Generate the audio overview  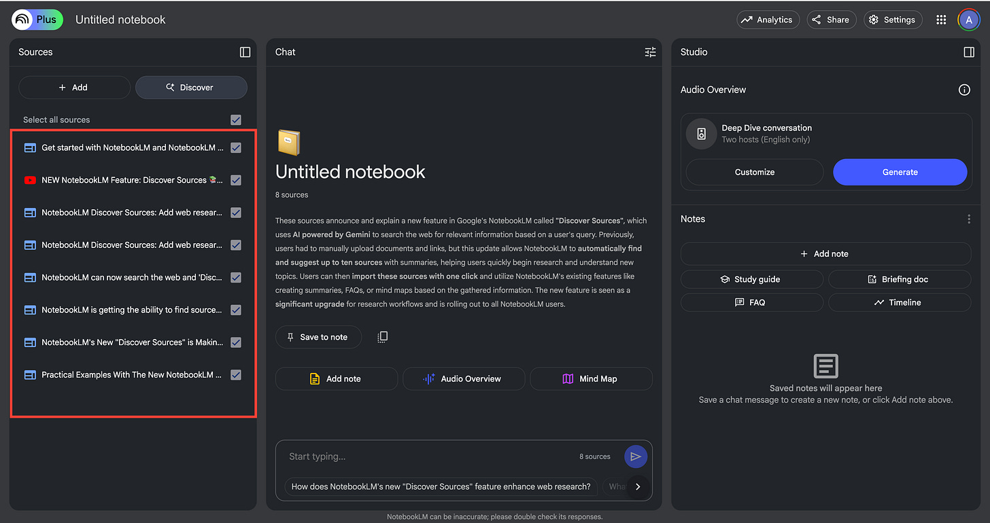900,172
